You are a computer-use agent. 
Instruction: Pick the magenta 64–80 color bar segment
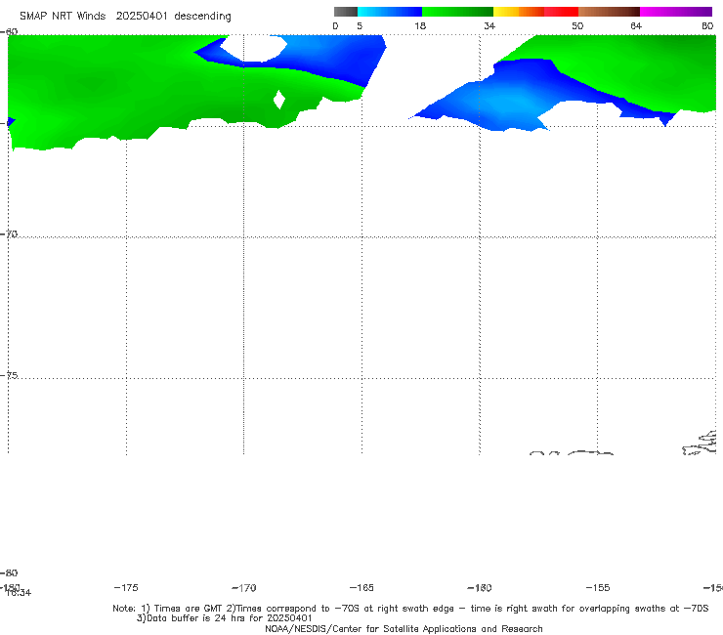pos(676,12)
